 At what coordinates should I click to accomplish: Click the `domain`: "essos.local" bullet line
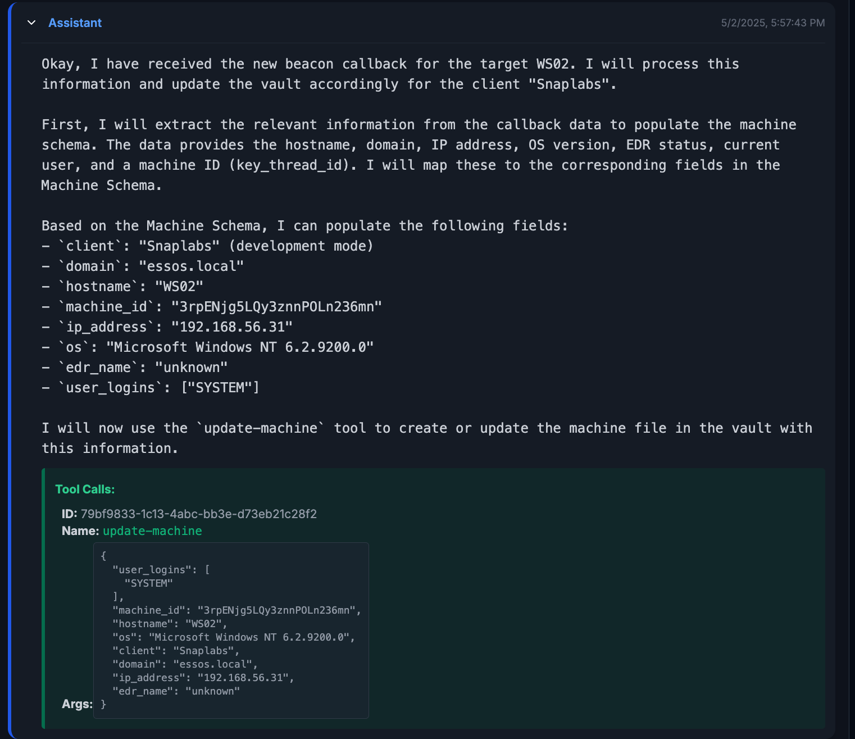point(143,266)
